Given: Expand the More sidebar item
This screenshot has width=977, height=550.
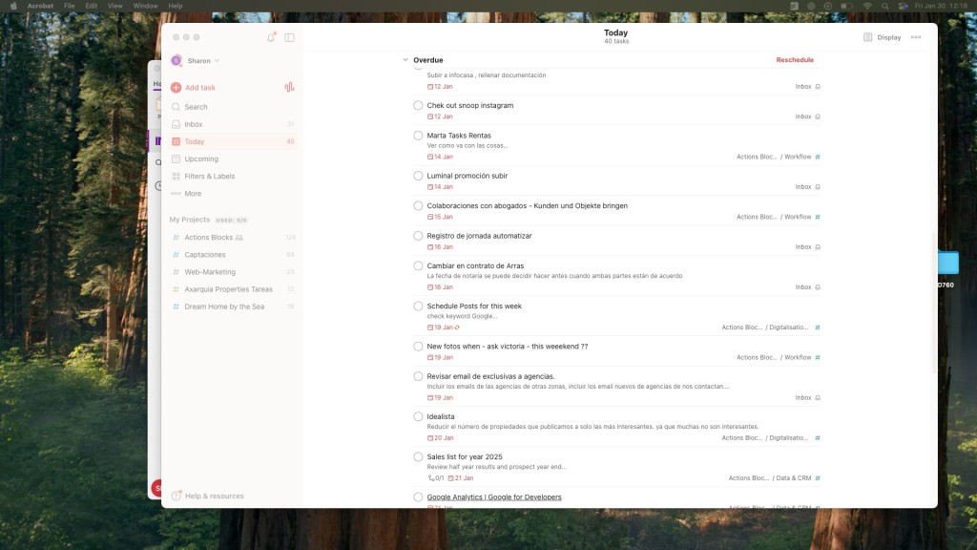Looking at the screenshot, I should tap(192, 193).
